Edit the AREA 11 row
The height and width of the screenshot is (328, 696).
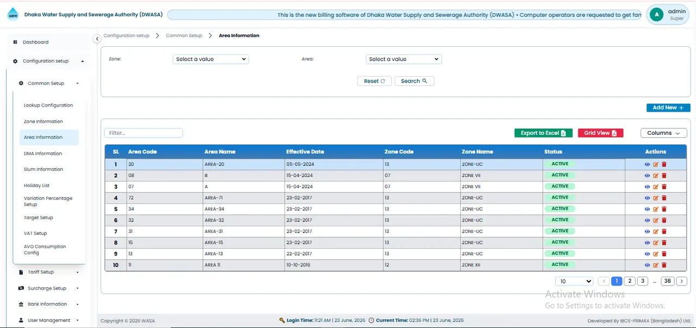656,265
